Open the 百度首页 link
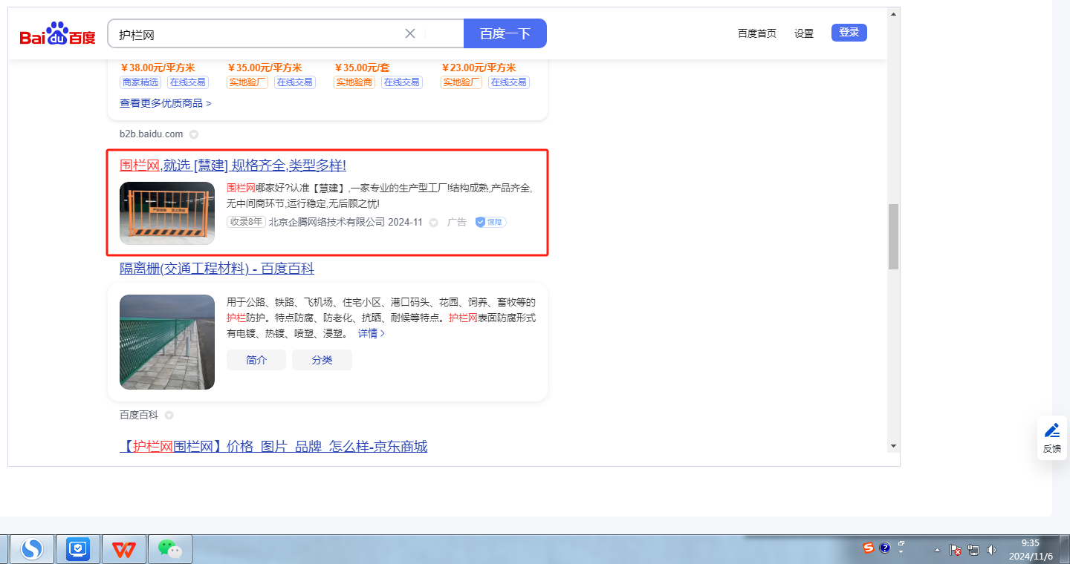 pyautogui.click(x=757, y=33)
